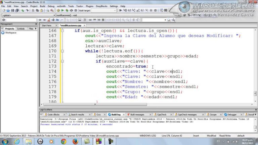Viewport: 258px width, 145px height.
Task: Click the Rebuild icon
Action: pyautogui.click(x=71, y=10)
